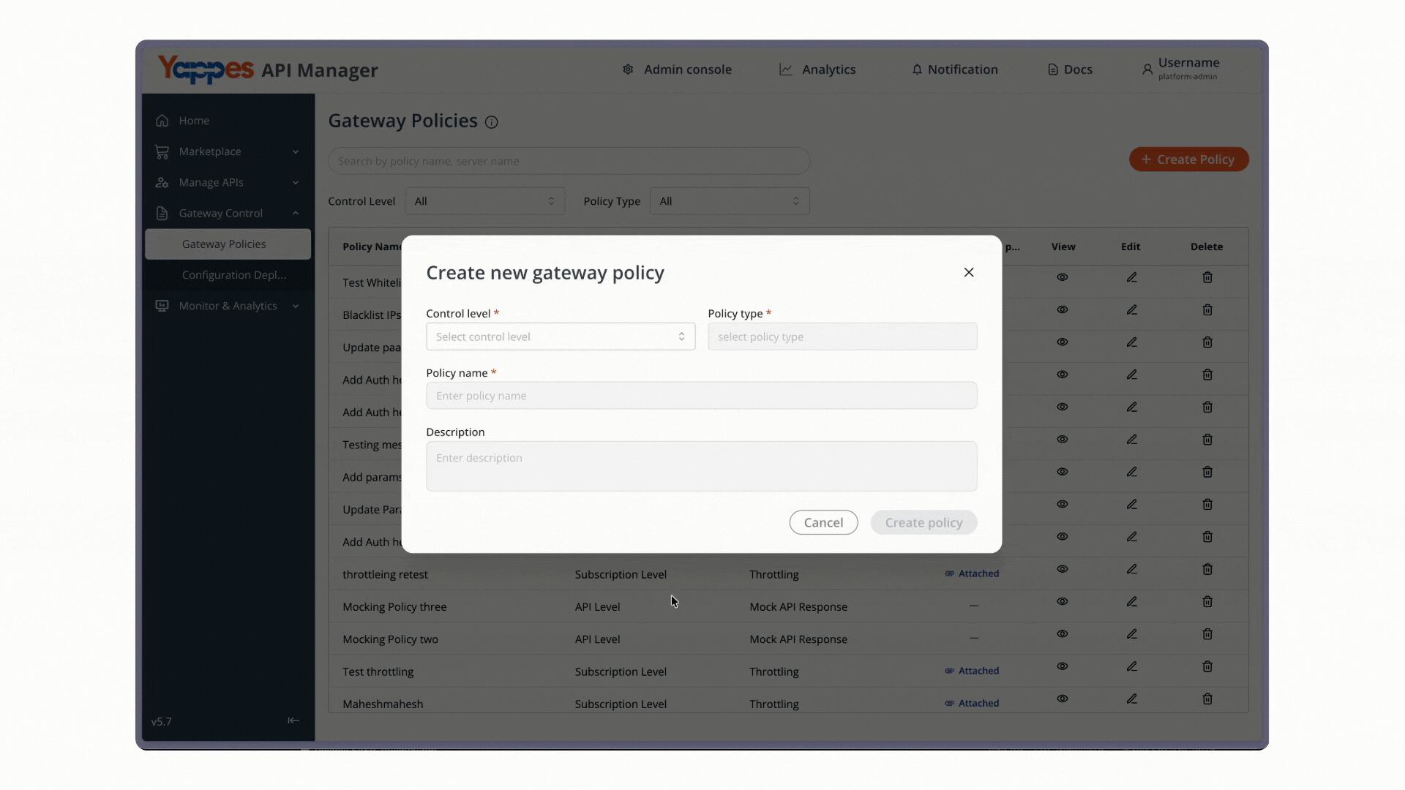Click the Username profile icon

[1147, 69]
